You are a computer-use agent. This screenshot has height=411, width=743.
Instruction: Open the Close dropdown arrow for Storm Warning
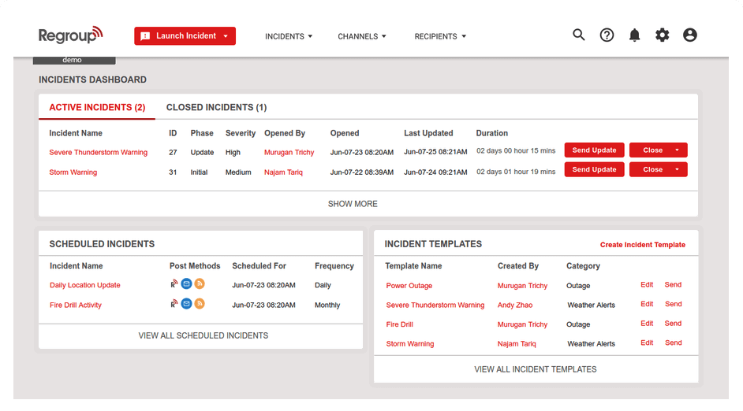tap(677, 169)
